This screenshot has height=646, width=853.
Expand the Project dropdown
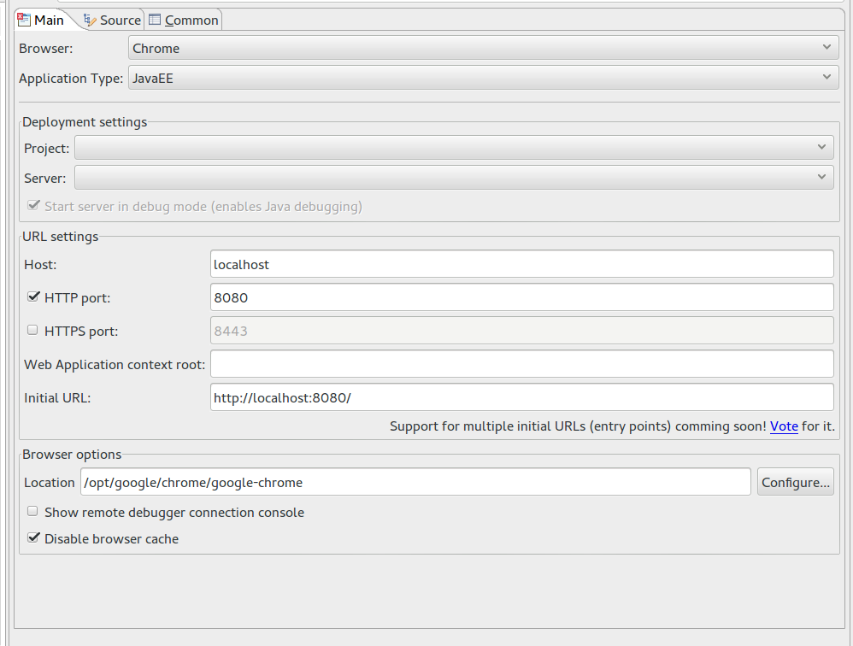click(x=454, y=148)
